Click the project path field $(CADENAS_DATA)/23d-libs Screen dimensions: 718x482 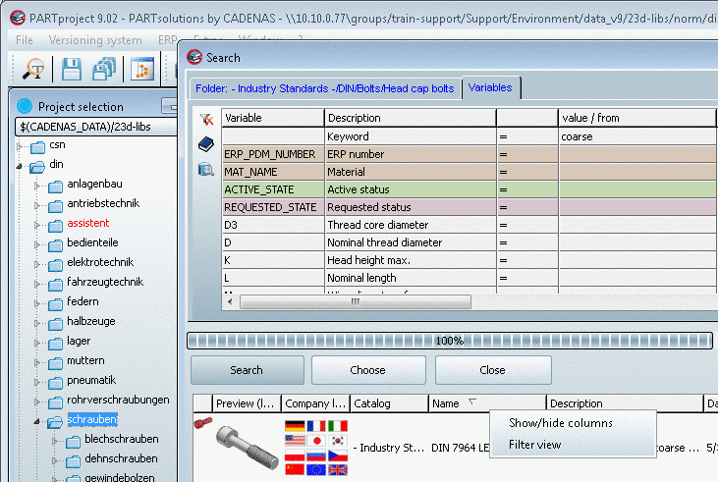96,127
